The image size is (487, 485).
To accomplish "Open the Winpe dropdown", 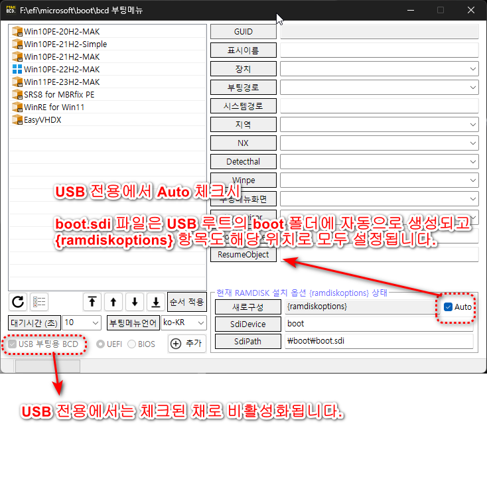I will coord(380,180).
